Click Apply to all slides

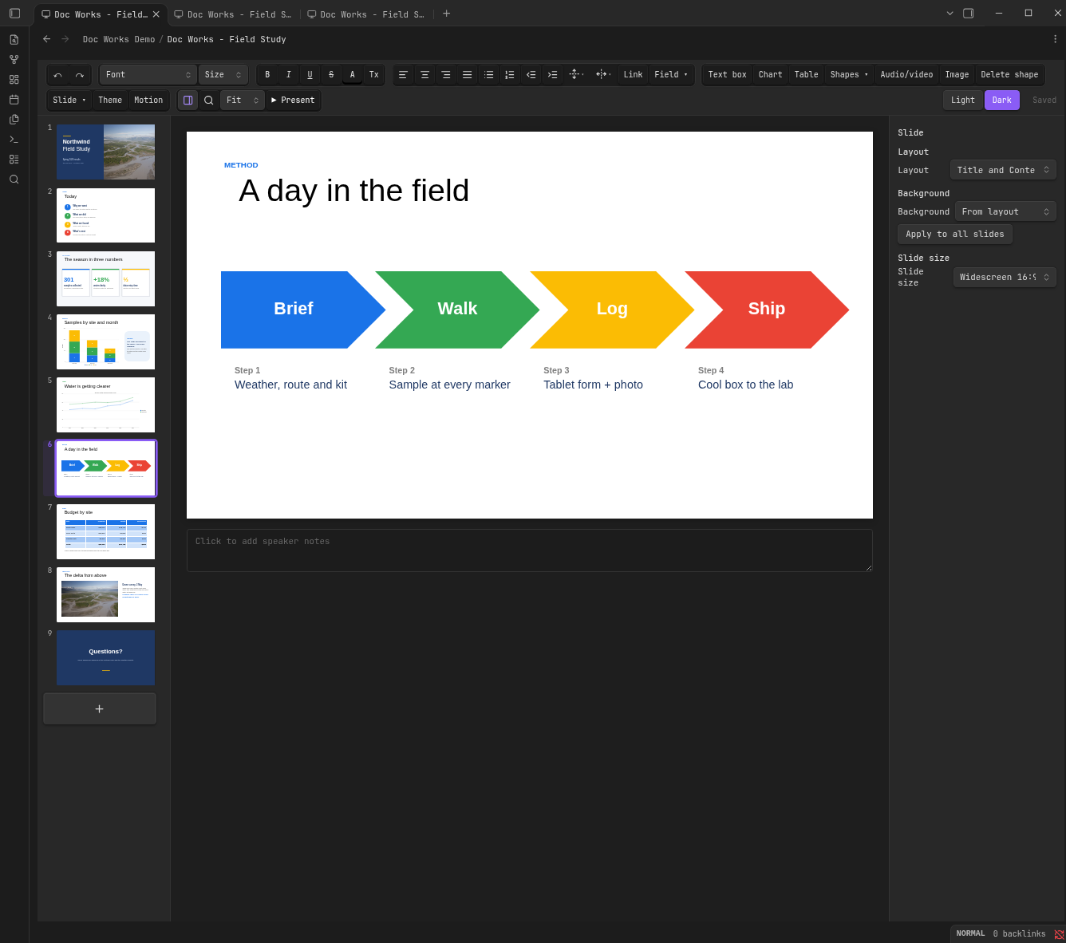tap(955, 235)
